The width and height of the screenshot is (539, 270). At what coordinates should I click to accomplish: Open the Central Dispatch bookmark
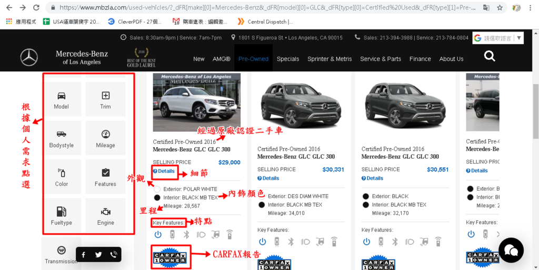265,22
